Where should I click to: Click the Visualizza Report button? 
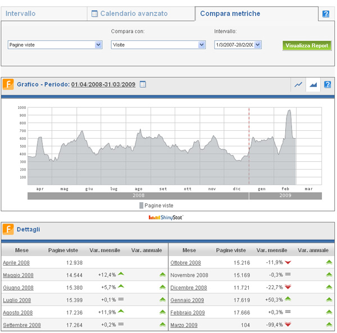pos(307,45)
